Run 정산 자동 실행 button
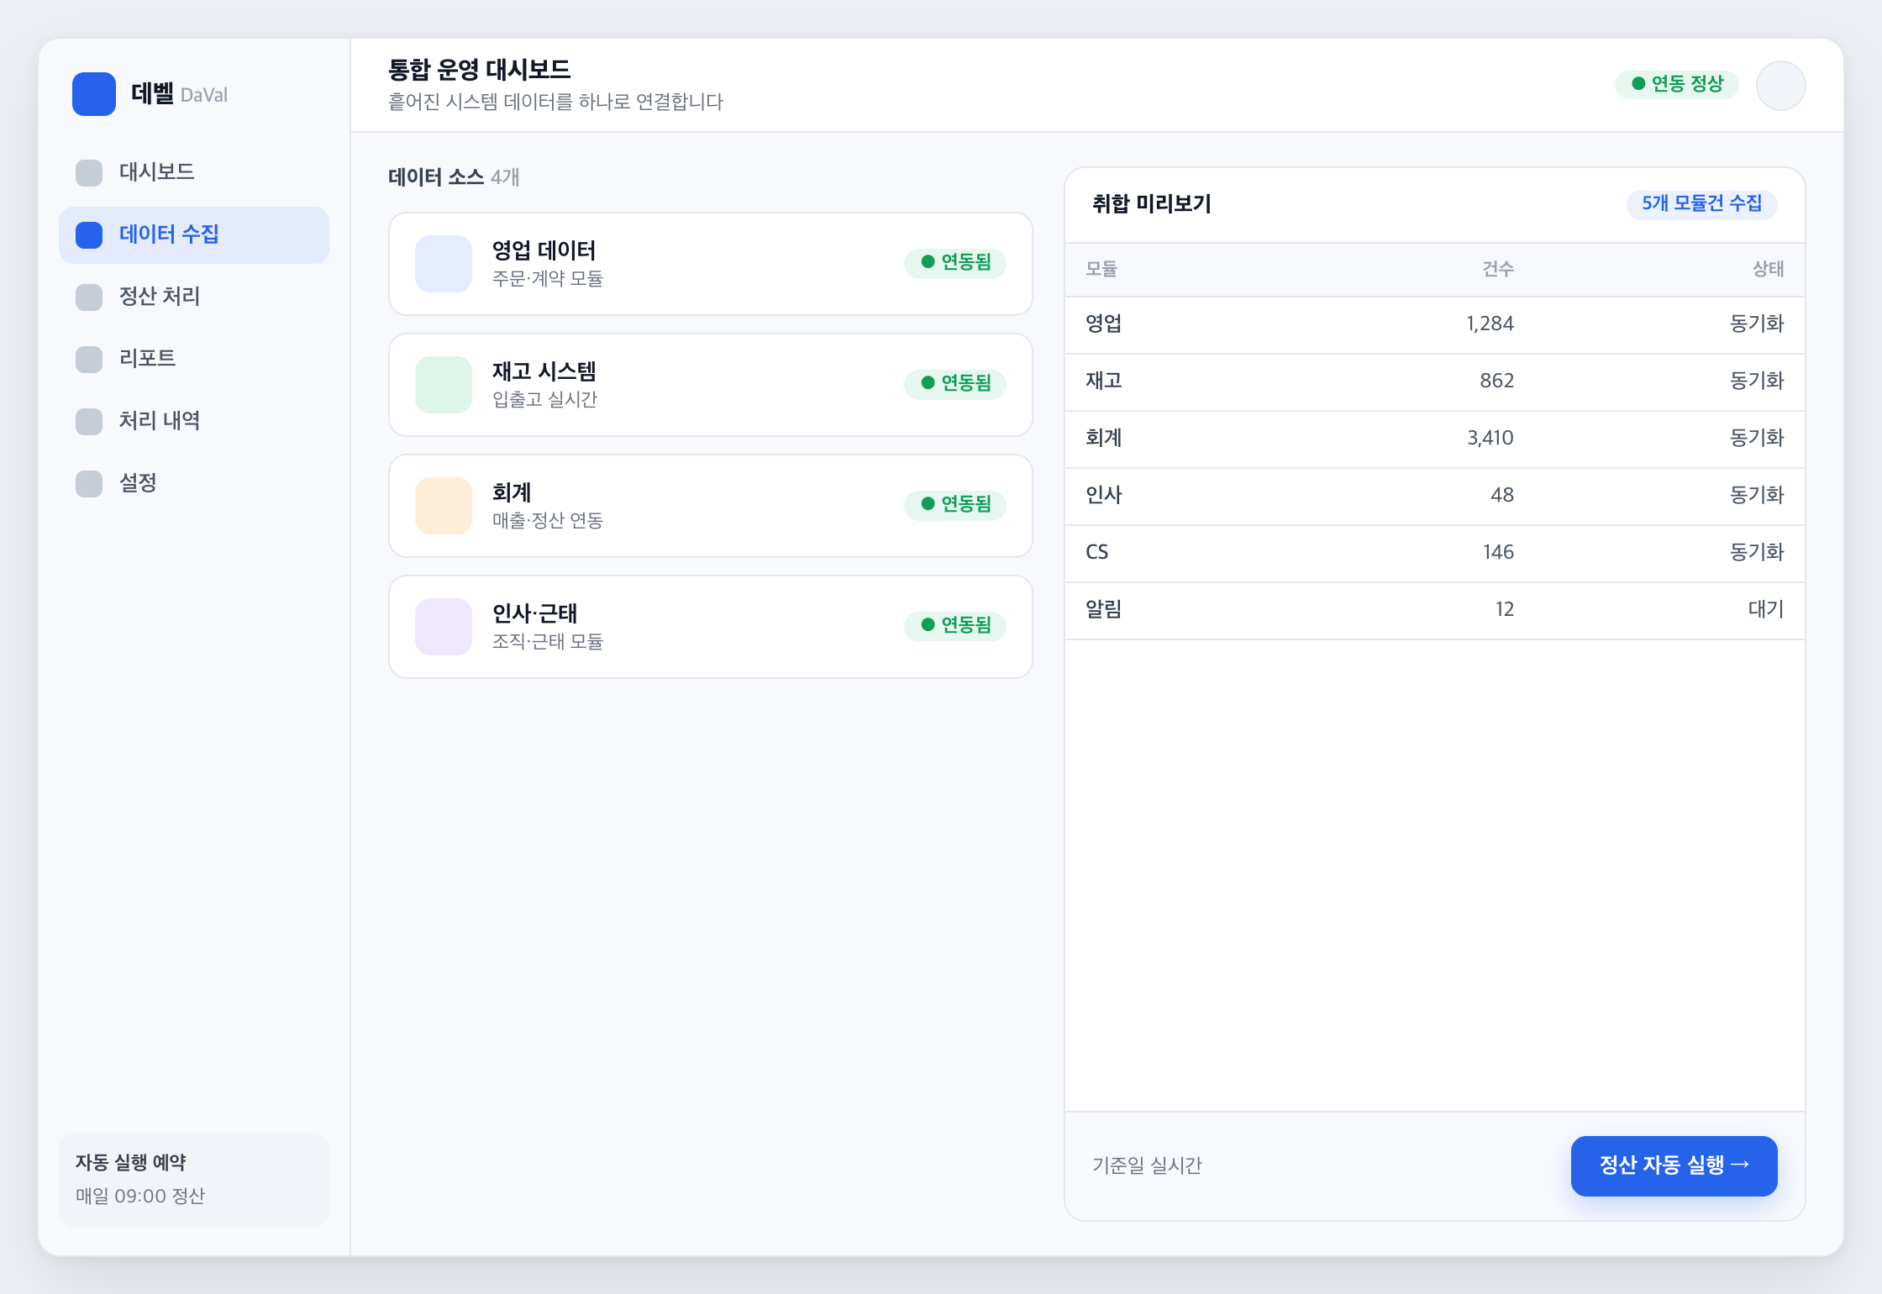The image size is (1882, 1294). coord(1674,1165)
